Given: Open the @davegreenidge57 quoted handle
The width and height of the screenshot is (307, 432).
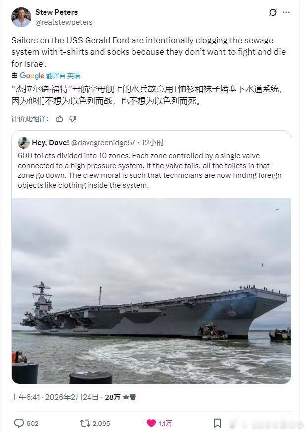Looking at the screenshot, I should coord(103,143).
